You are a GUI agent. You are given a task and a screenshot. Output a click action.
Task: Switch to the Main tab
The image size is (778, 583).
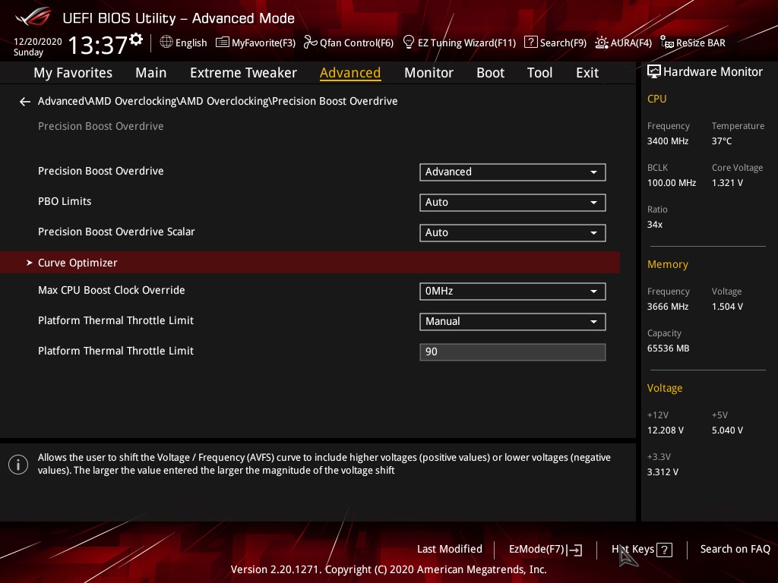click(x=151, y=73)
